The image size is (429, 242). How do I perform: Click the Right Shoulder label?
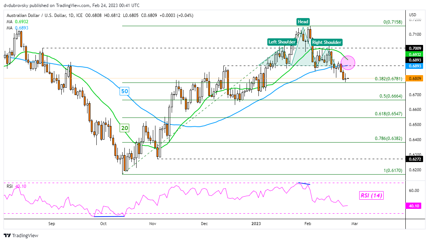coord(326,42)
